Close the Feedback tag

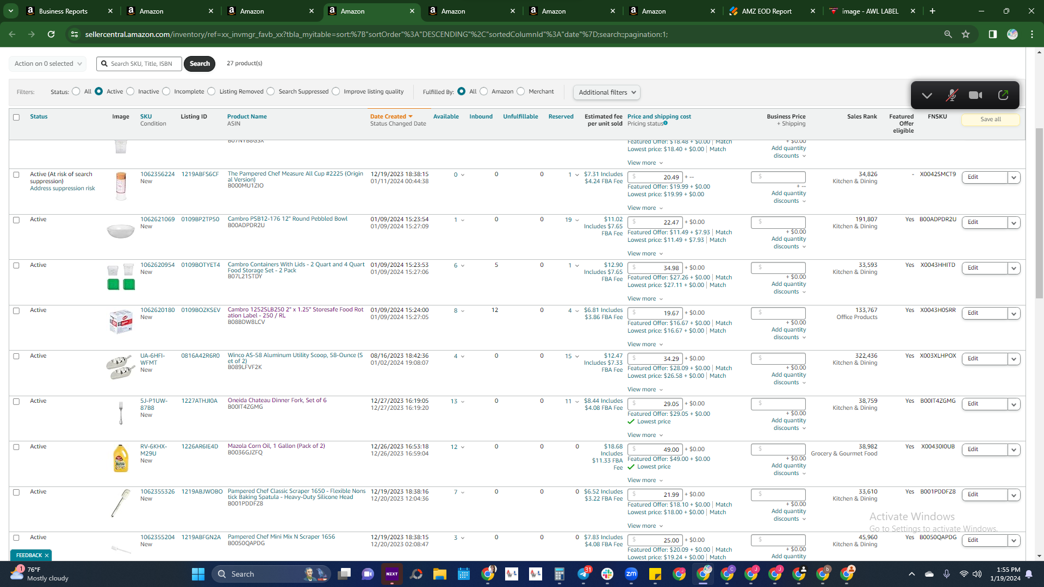[47, 555]
